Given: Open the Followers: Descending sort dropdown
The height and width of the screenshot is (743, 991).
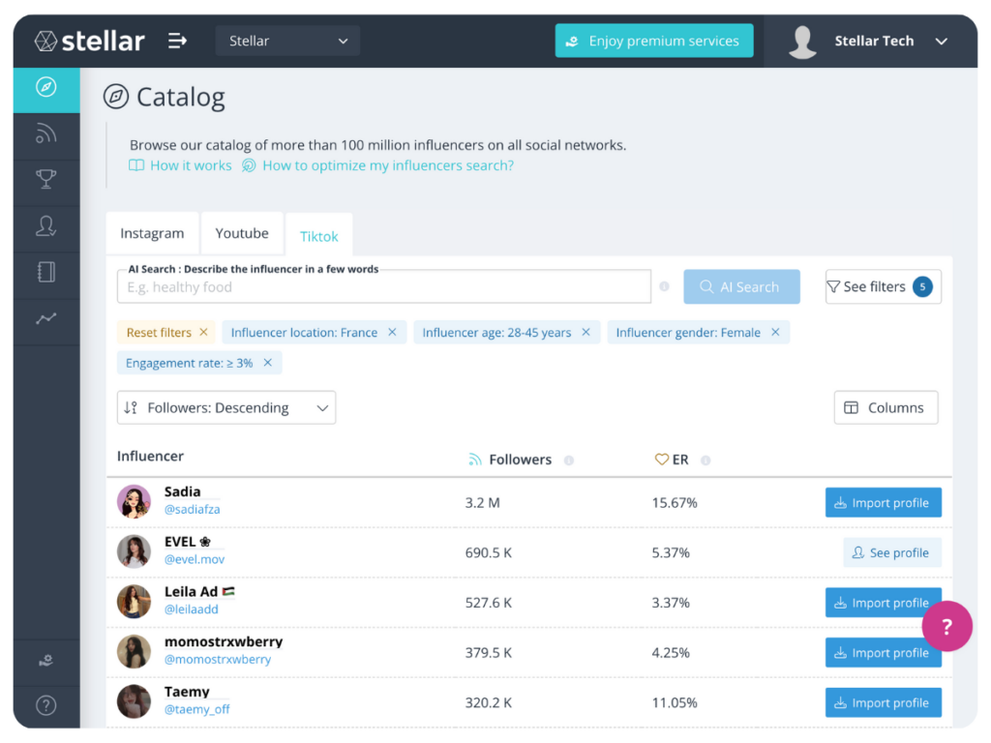Looking at the screenshot, I should (x=226, y=408).
